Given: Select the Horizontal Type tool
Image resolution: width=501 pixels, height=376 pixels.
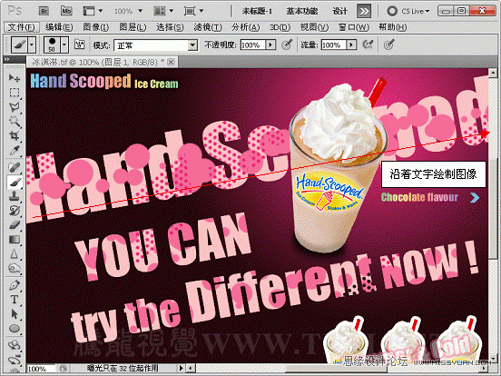Looking at the screenshot, I should (14, 300).
